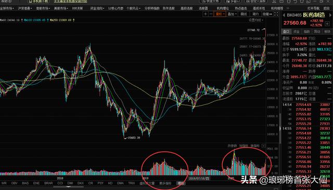Click the indicator tabs horizontal scrollbar
This screenshot has width=333, height=190.
pos(68,187)
